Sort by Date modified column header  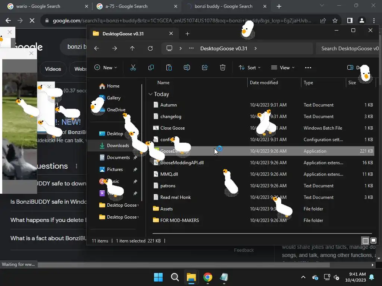pos(264,83)
